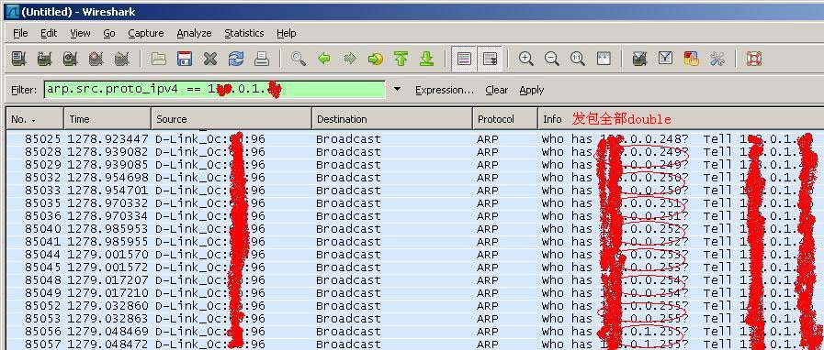Select packet number 85040 row
This screenshot has height=350, width=824.
(415, 229)
